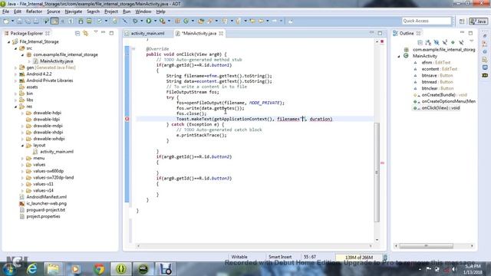Toggle Link with Editor in Package Explorer
Screen dimensions: 491x276
(85, 33)
